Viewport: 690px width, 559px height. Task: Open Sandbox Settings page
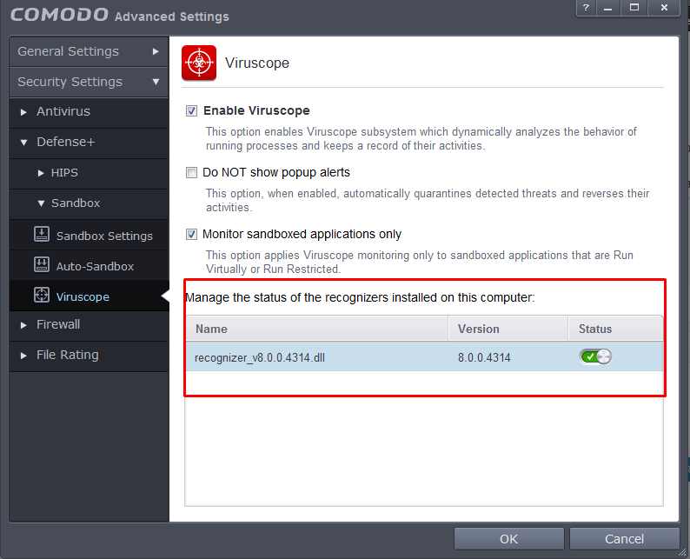[89, 235]
